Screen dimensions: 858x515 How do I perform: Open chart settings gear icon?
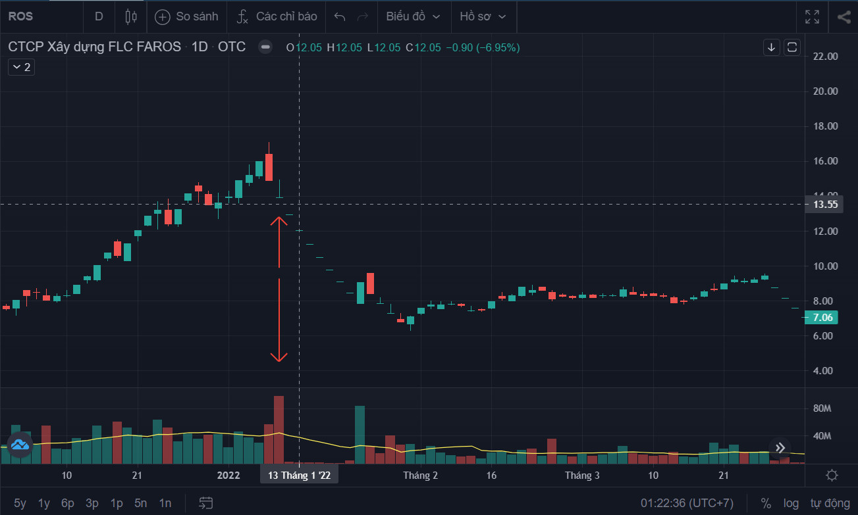[x=832, y=476]
